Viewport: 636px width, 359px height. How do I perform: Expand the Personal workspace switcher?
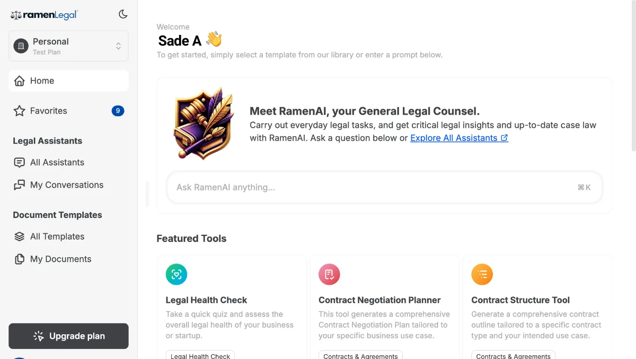click(68, 46)
